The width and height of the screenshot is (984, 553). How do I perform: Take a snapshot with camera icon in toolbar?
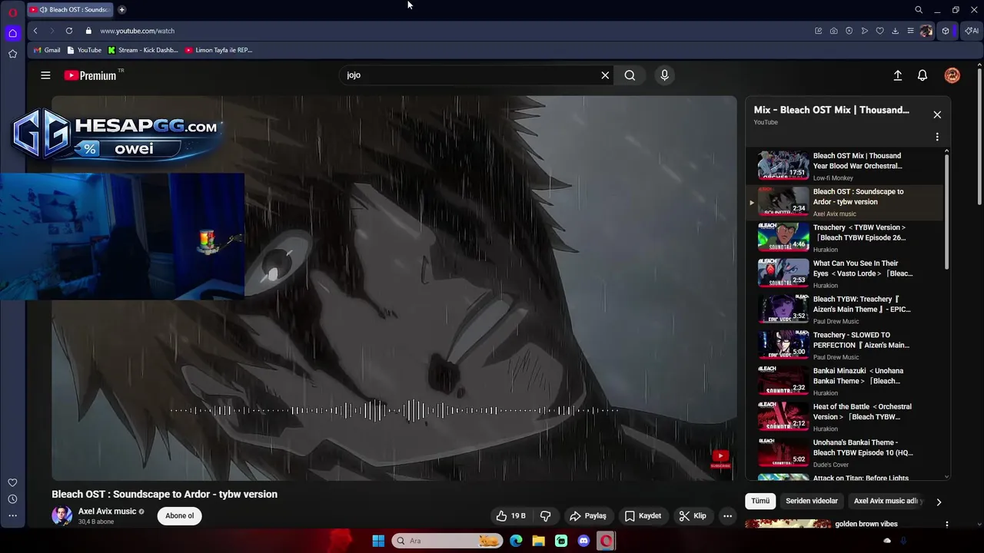pos(833,31)
